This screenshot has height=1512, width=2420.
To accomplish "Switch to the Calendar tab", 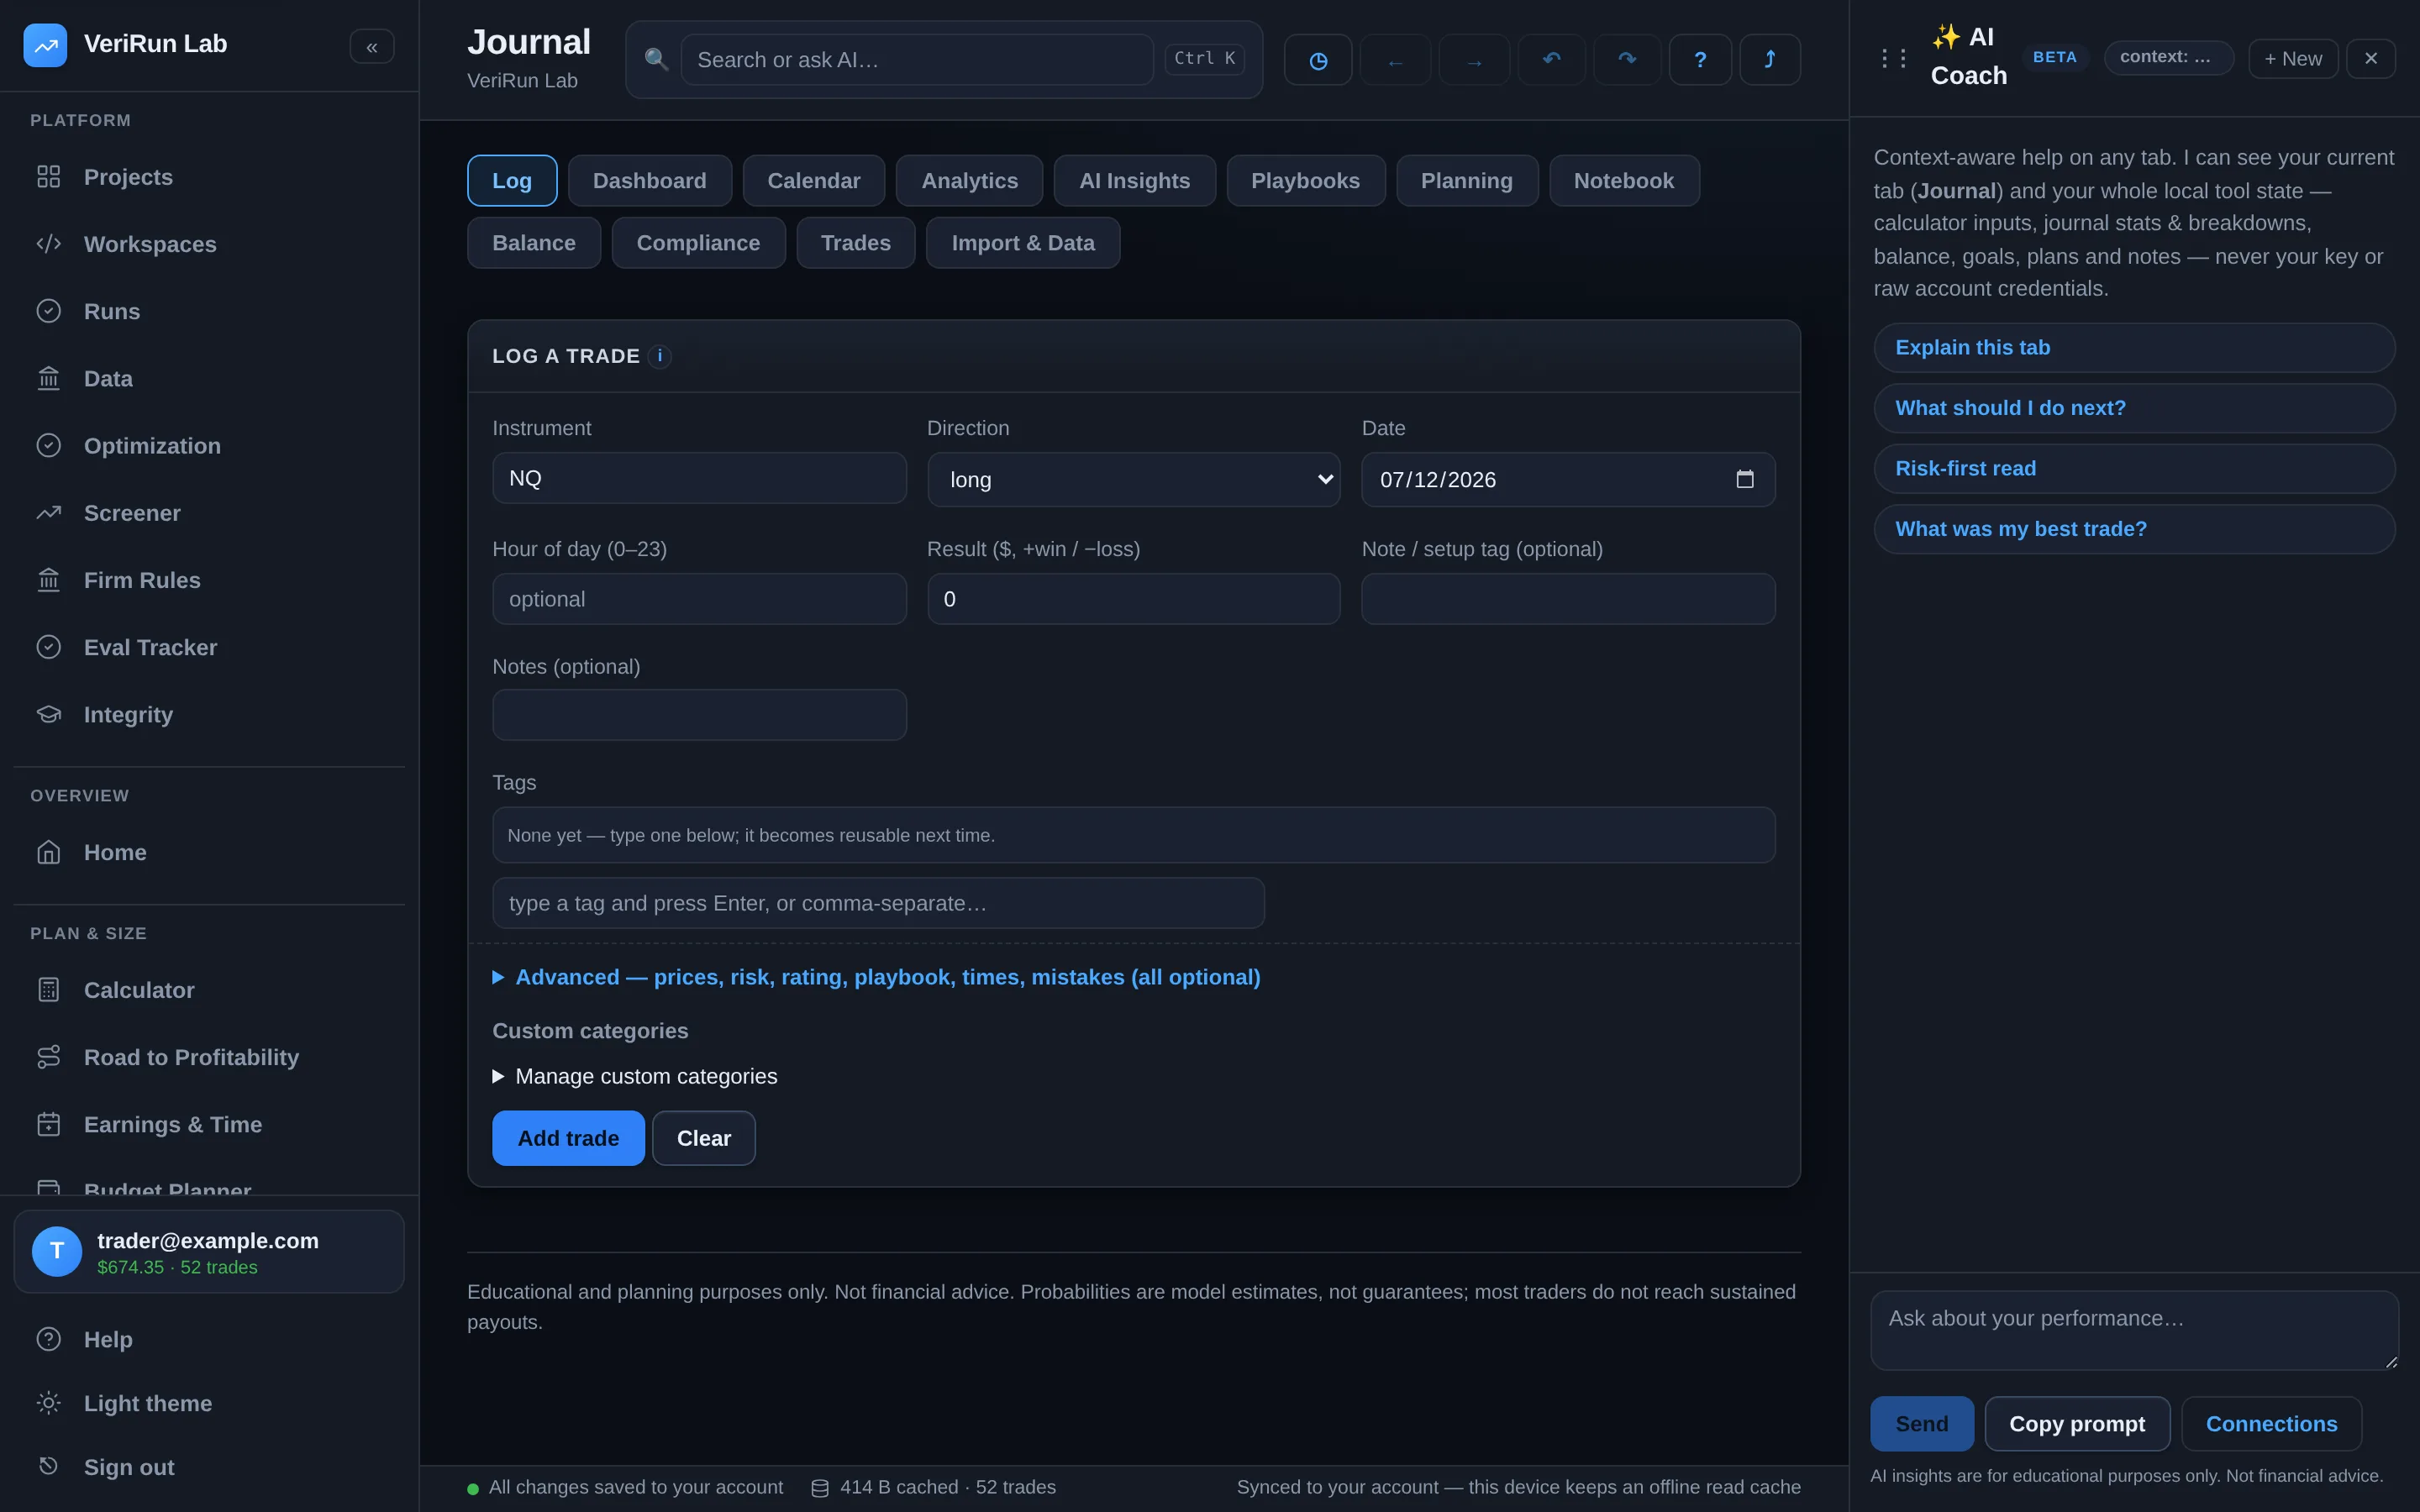I will 814,181.
